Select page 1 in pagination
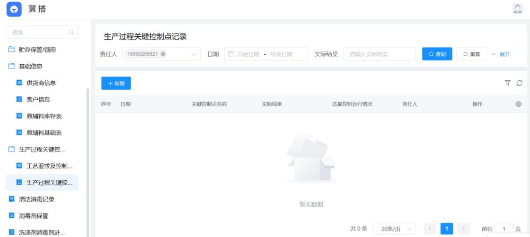Viewport: 530px width, 237px height. (446, 229)
